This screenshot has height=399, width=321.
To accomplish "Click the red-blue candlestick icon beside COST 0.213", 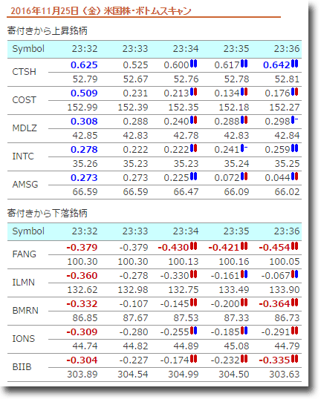I will [x=194, y=92].
